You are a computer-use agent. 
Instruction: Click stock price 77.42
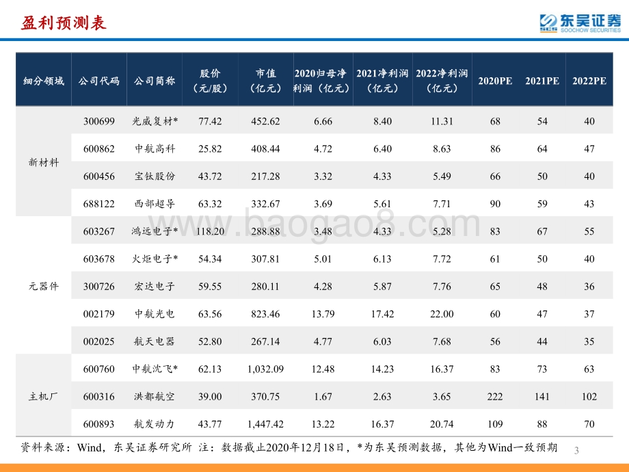(x=210, y=121)
